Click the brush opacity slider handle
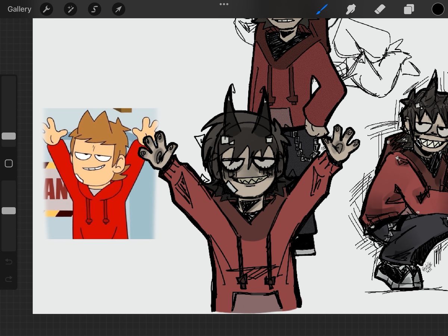448x336 pixels. pos(9,211)
